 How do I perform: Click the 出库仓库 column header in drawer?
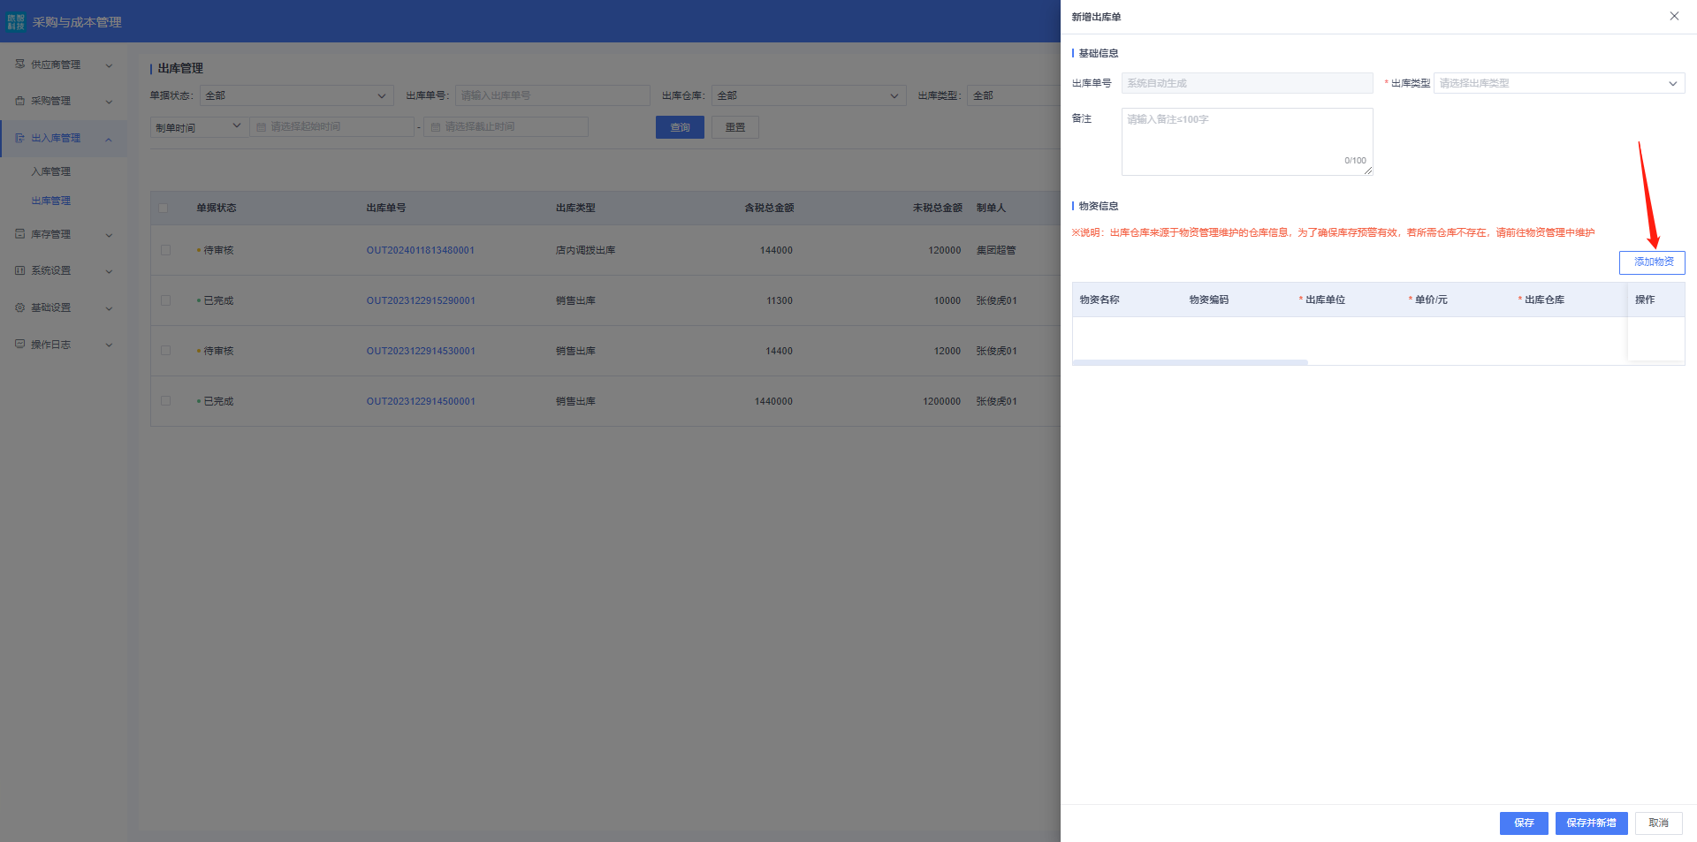click(x=1544, y=300)
